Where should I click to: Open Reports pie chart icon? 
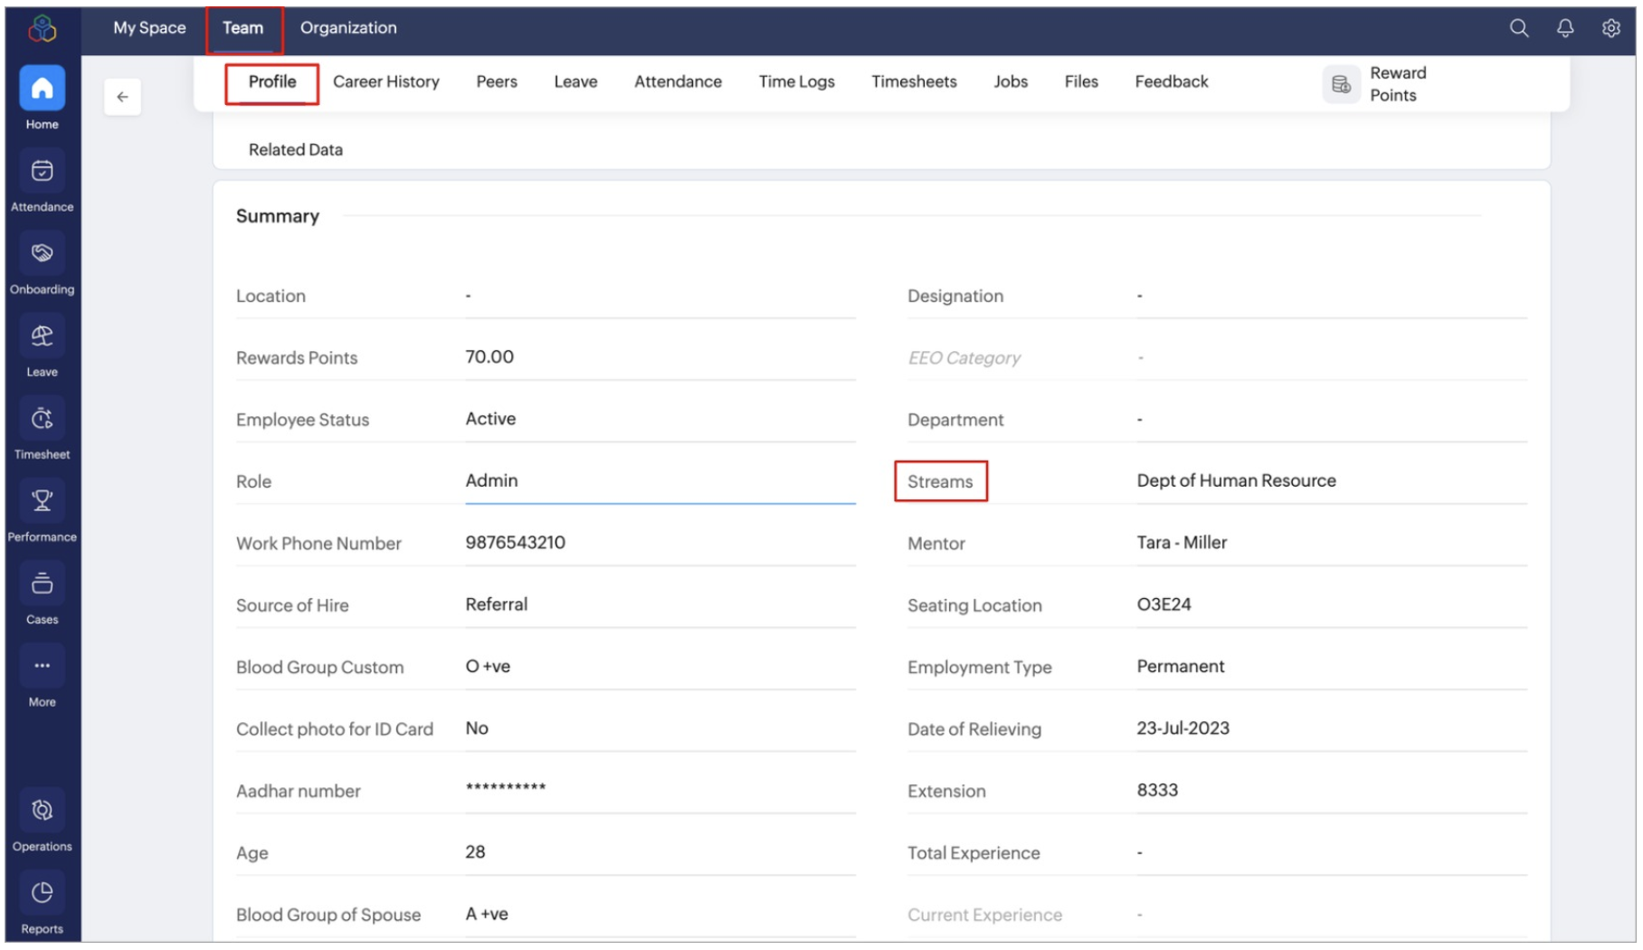click(x=42, y=894)
